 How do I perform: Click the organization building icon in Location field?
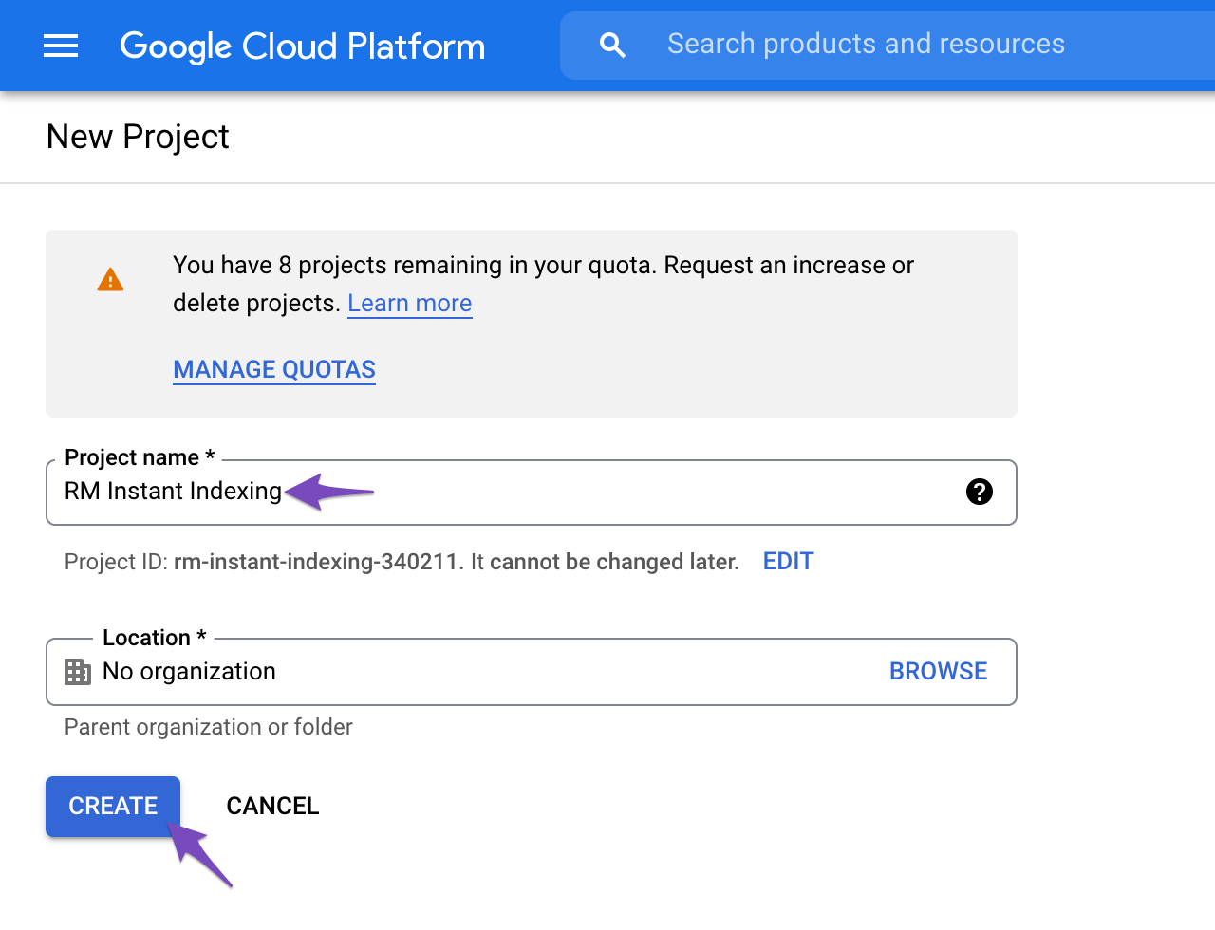[x=77, y=672]
